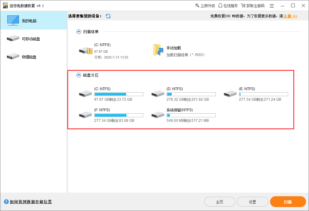Click the F: partition usage bar
The image size is (309, 211).
(119, 115)
